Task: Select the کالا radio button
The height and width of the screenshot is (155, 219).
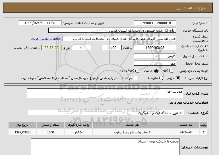Action: click(171, 71)
